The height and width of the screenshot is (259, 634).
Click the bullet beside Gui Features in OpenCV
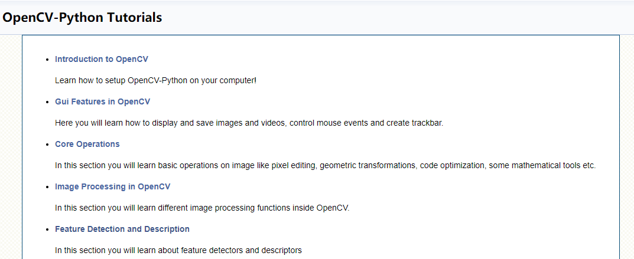[x=47, y=102]
